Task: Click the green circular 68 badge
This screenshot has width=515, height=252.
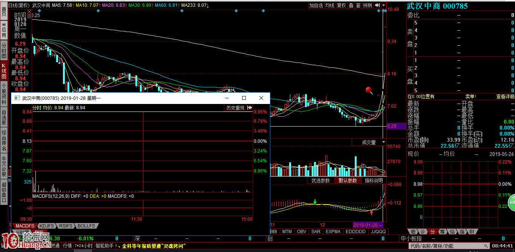Action: tap(511, 202)
